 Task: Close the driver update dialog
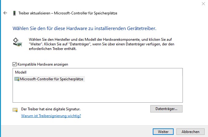203,4
